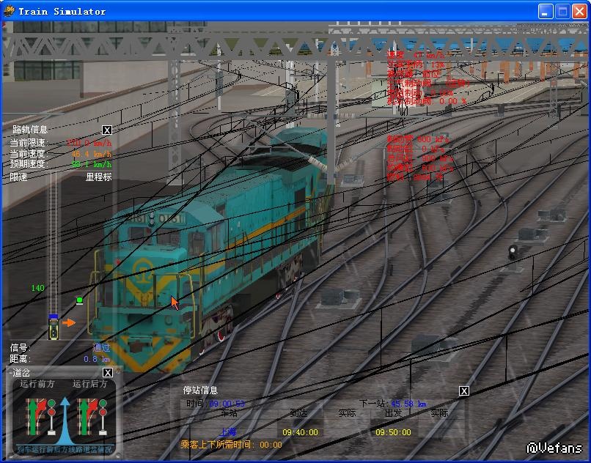Click the 列车运行前后方线路道岔情况 caption
This screenshot has width=591, height=463.
[64, 449]
